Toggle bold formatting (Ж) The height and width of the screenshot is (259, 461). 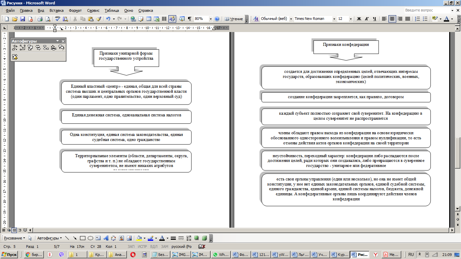click(x=359, y=19)
